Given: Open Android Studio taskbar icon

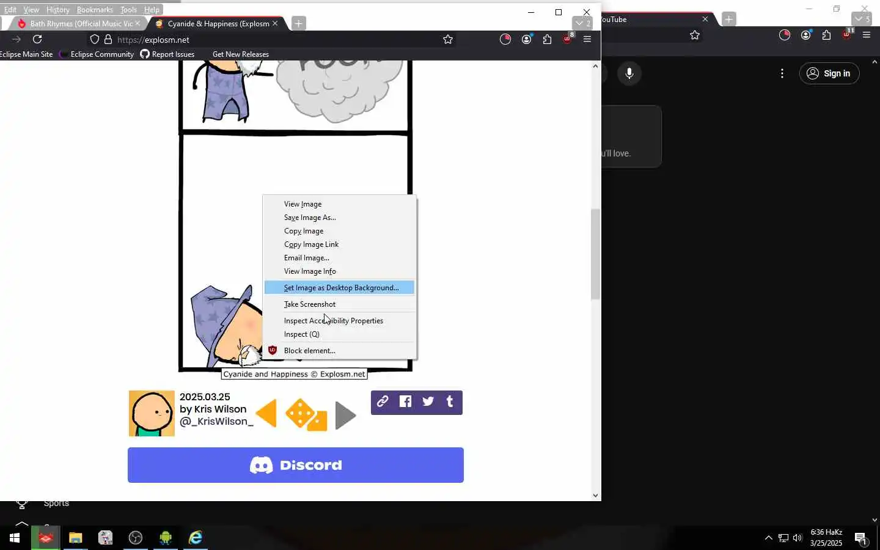Looking at the screenshot, I should (166, 538).
